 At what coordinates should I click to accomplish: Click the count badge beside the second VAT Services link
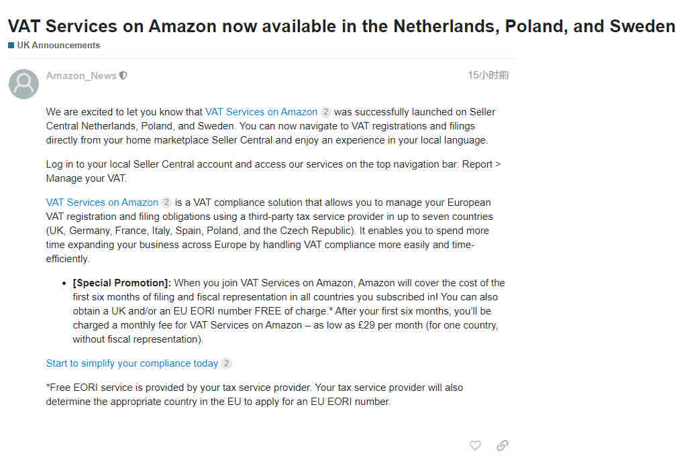click(x=167, y=202)
